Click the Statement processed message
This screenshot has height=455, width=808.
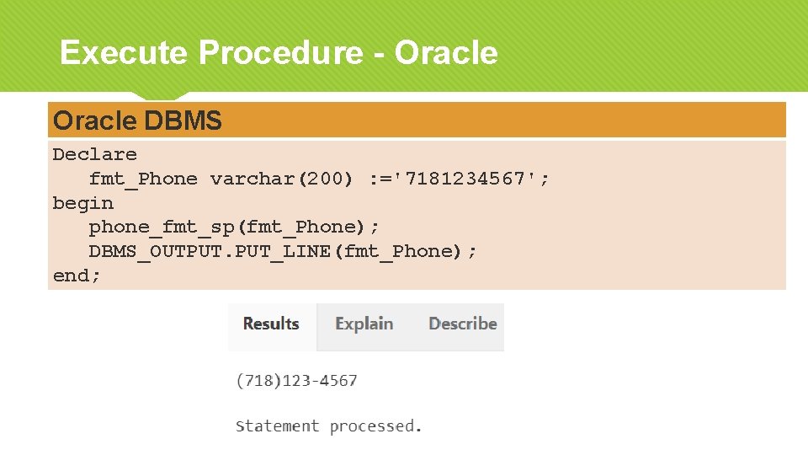coord(328,426)
